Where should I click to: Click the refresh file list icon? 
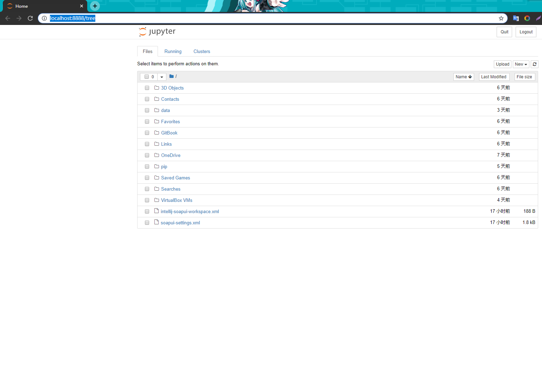click(x=534, y=64)
